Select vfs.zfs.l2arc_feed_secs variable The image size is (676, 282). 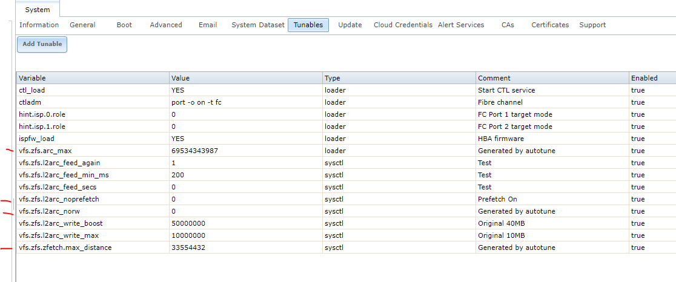click(x=58, y=187)
